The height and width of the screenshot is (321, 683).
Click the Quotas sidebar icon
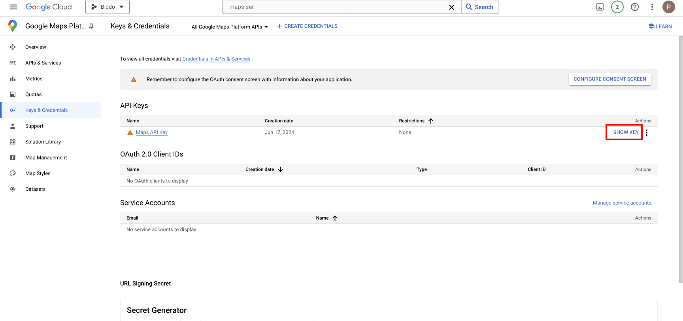[13, 94]
